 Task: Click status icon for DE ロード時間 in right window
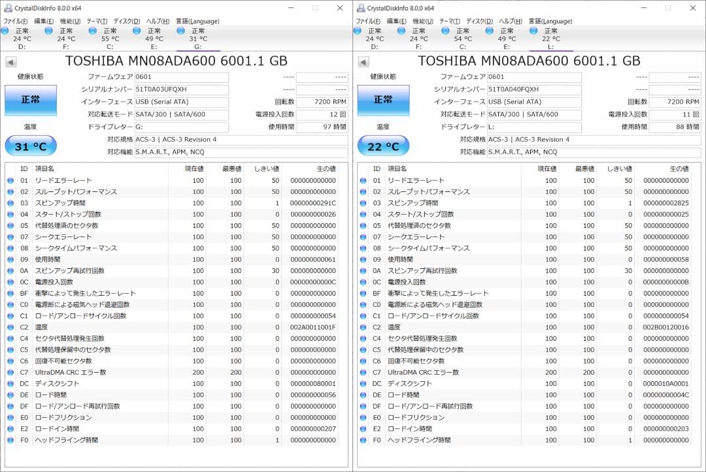click(x=363, y=395)
